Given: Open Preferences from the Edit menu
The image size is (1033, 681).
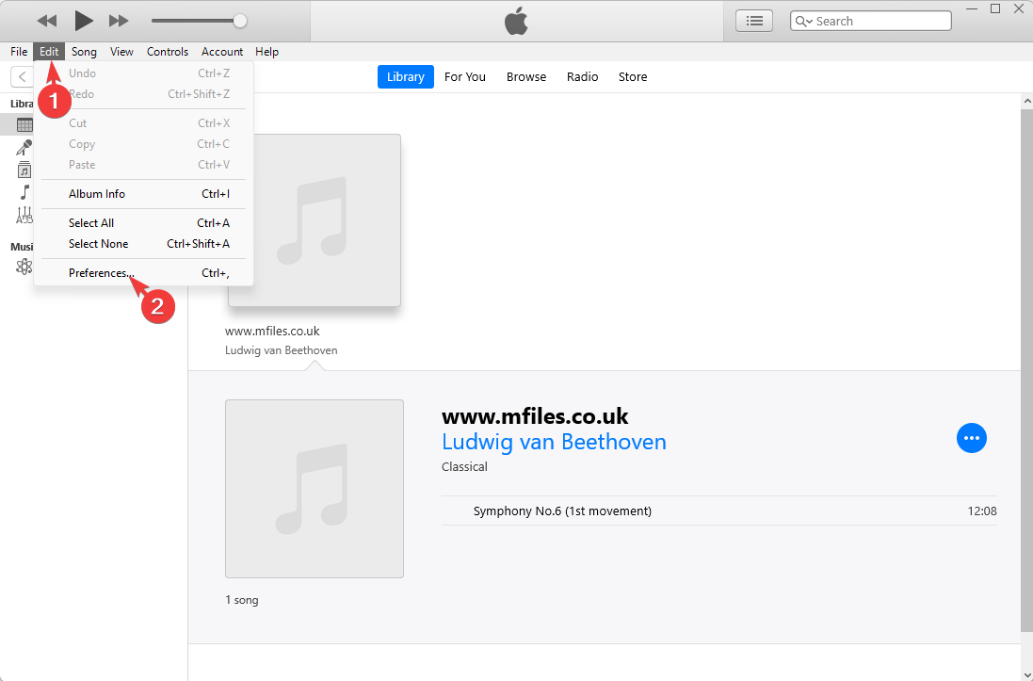Looking at the screenshot, I should coord(144,273).
